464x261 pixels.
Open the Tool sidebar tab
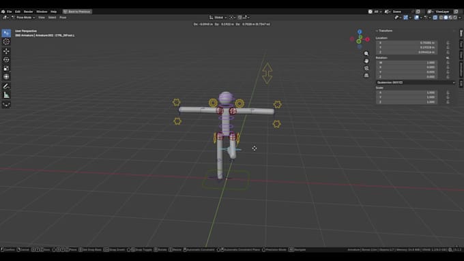[x=461, y=44]
